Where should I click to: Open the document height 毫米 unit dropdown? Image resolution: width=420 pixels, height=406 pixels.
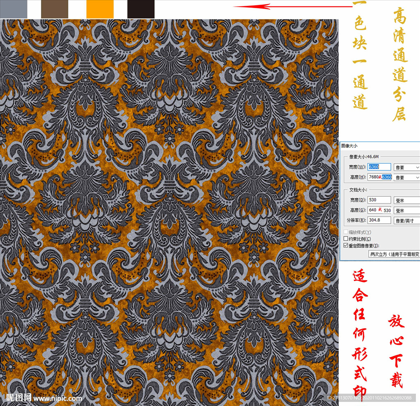(x=406, y=211)
